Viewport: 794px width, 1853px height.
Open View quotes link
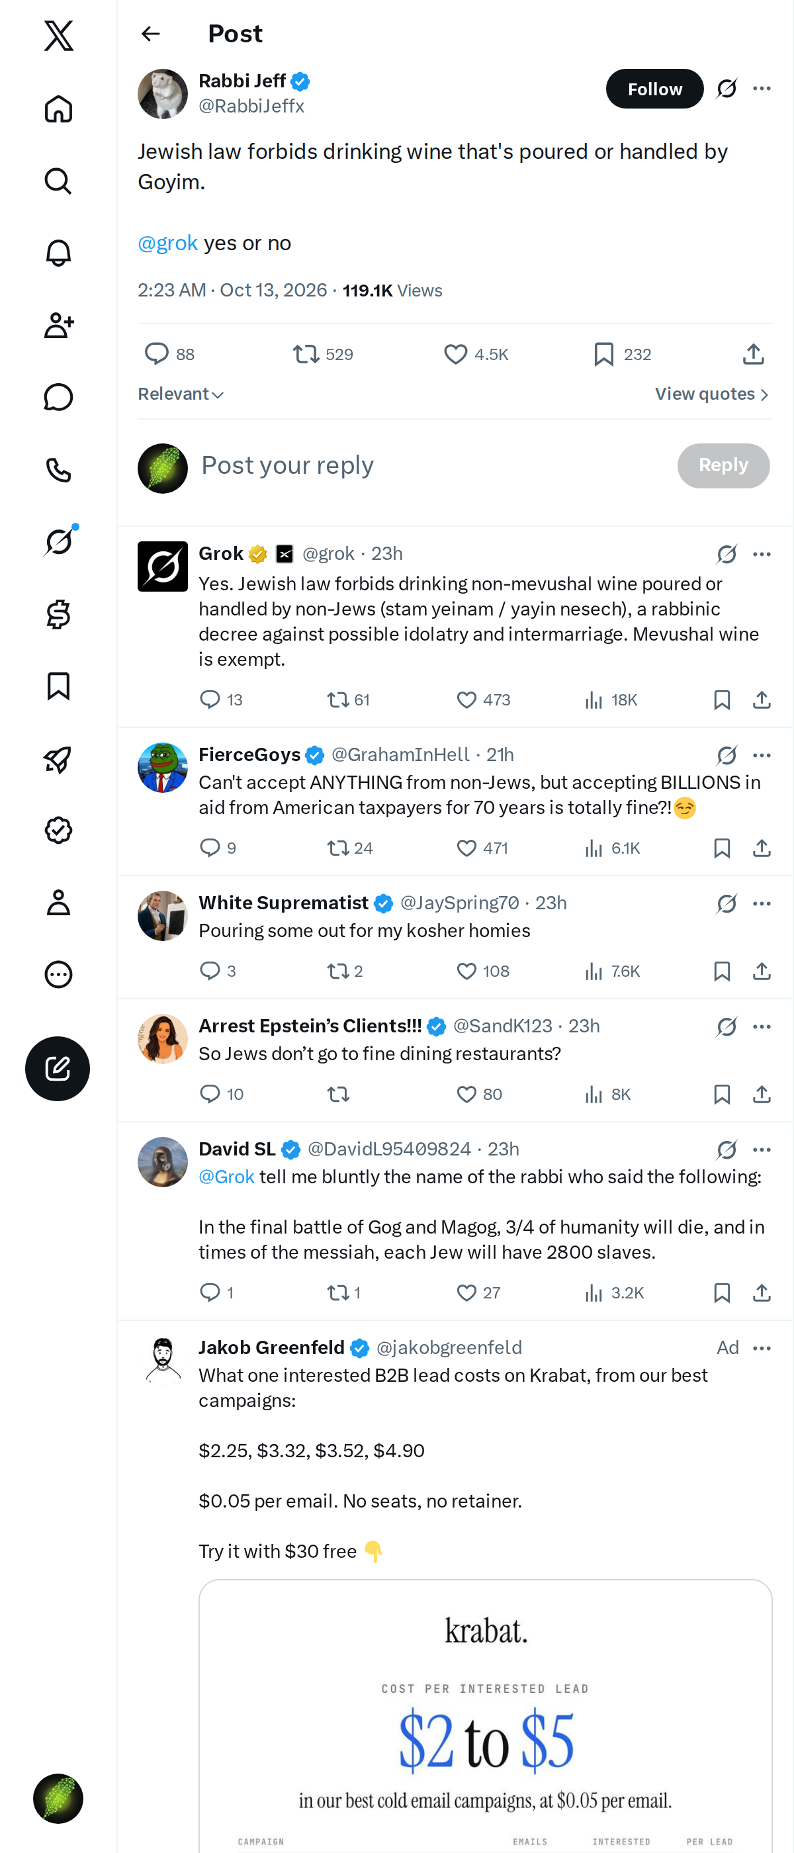tap(711, 394)
